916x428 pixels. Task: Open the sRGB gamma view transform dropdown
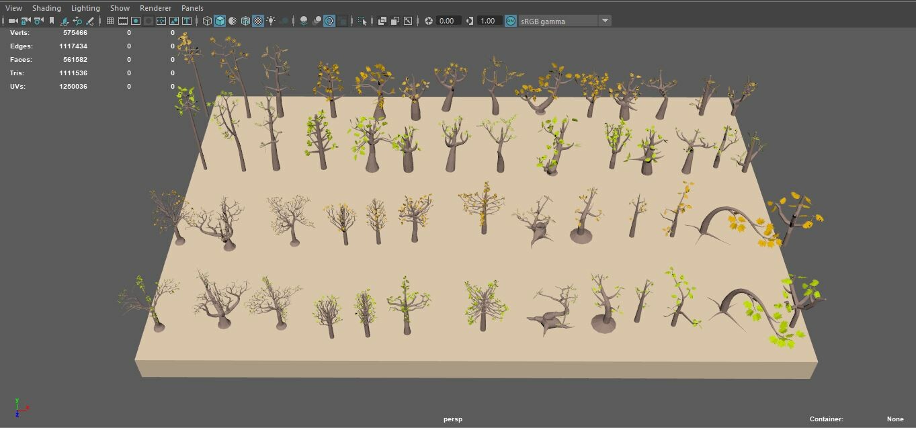click(x=604, y=20)
